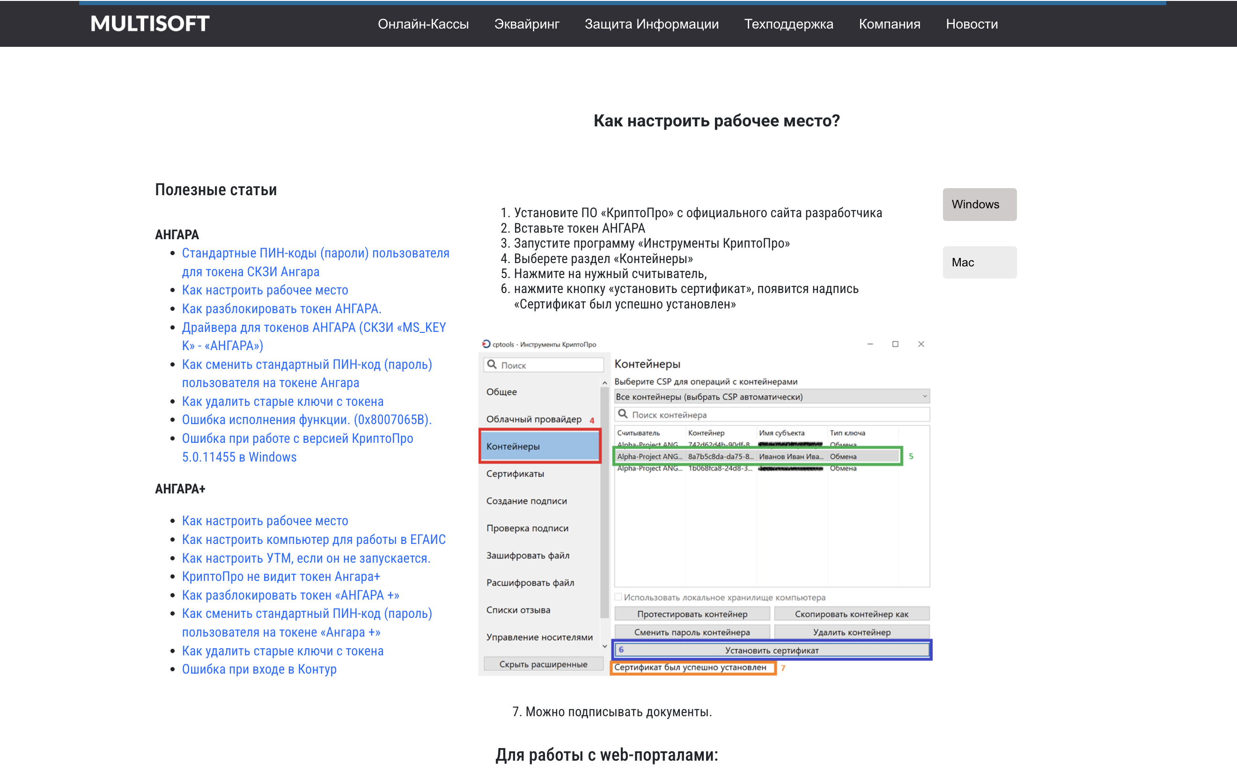The image size is (1237, 778).
Task: Open Как удалить старые ключи under АНГАРА
Action: [x=282, y=402]
